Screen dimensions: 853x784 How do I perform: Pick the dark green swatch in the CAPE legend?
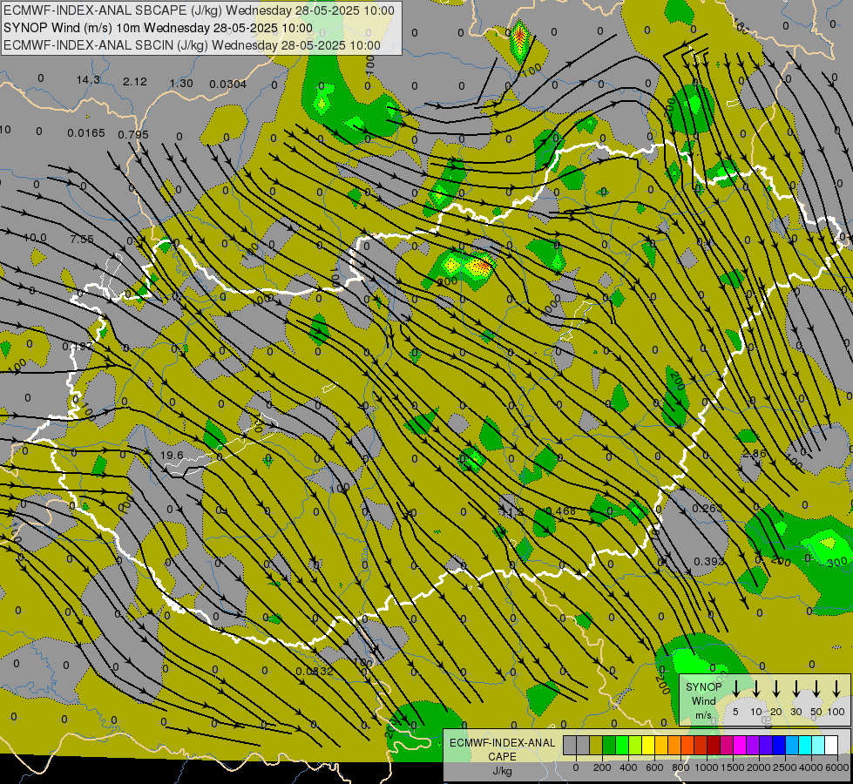tap(609, 745)
